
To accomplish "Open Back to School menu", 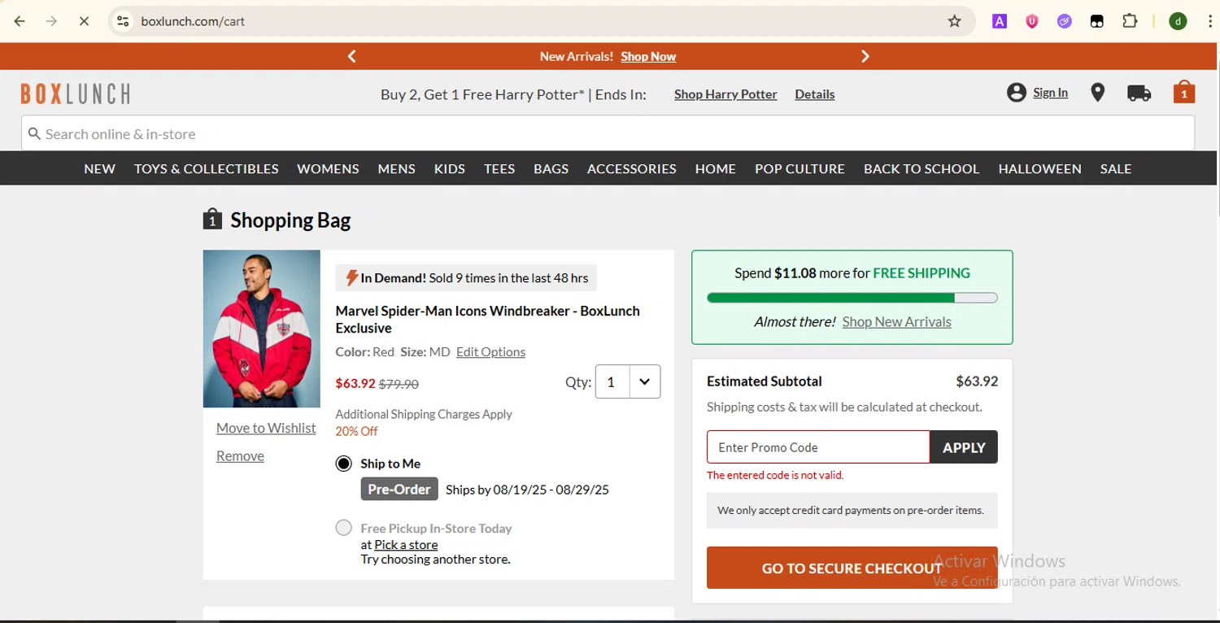I will 922,169.
